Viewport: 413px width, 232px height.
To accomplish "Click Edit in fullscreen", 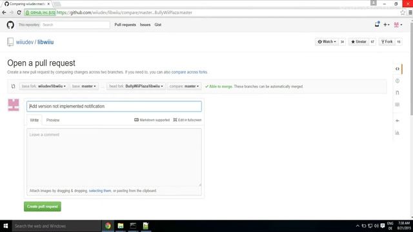I will [x=187, y=120].
